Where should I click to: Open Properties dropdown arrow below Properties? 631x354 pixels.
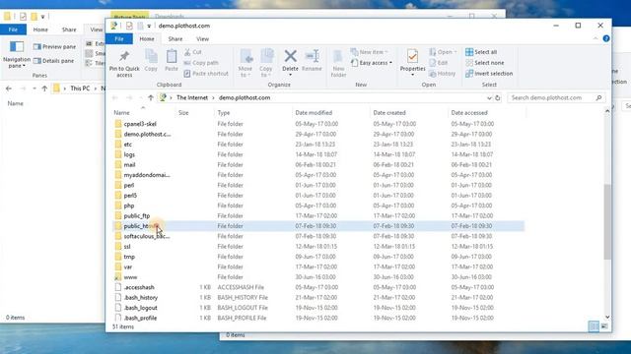[412, 75]
